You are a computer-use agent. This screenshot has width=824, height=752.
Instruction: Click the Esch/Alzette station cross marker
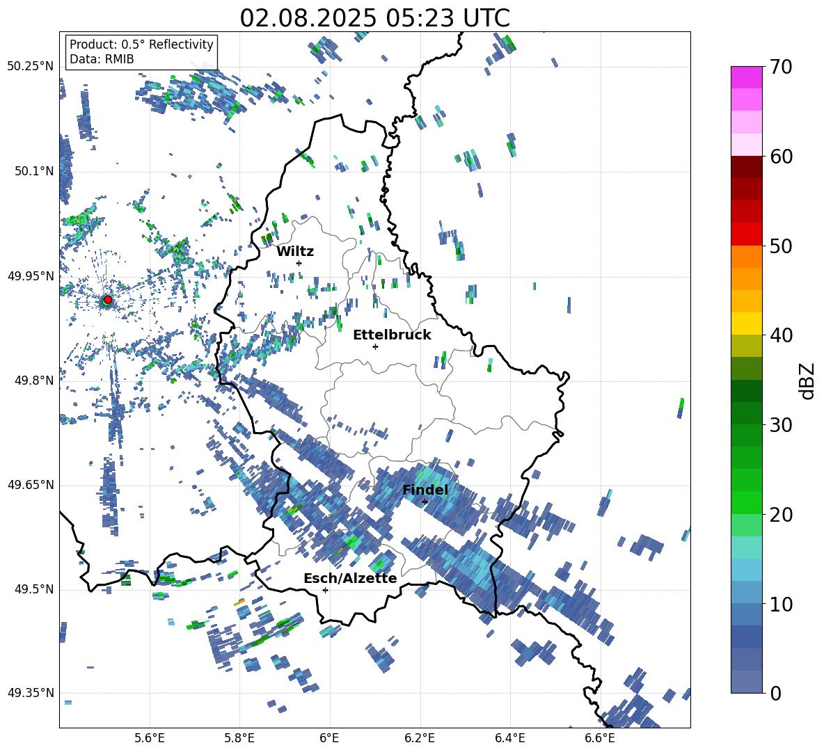click(x=325, y=590)
